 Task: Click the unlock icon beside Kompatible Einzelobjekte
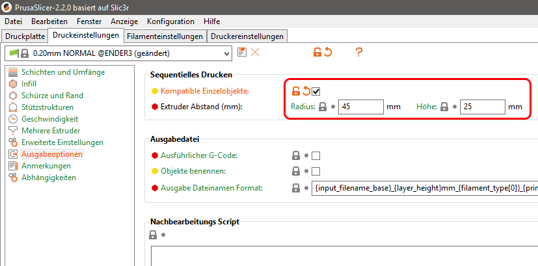tap(295, 91)
